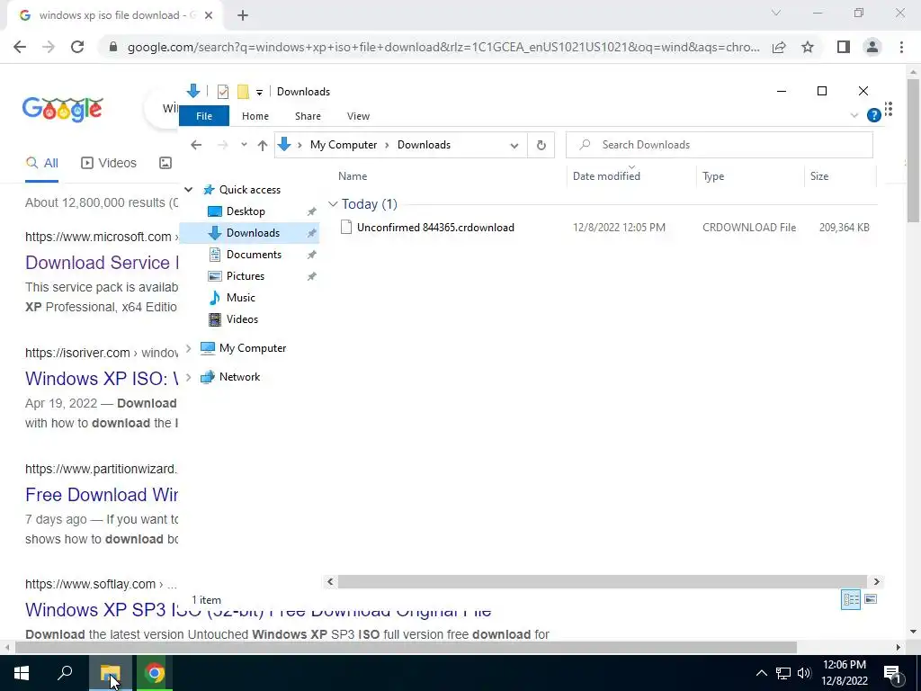Sort by Date modified column

[606, 176]
